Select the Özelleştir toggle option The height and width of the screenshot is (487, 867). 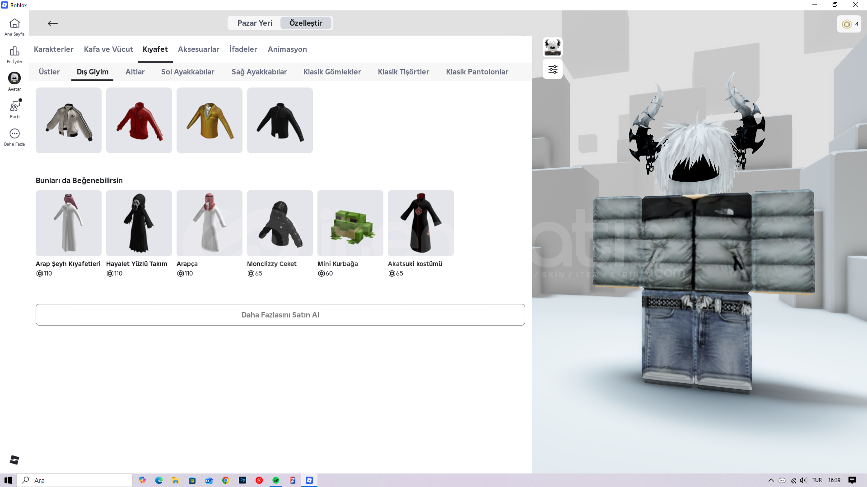306,23
